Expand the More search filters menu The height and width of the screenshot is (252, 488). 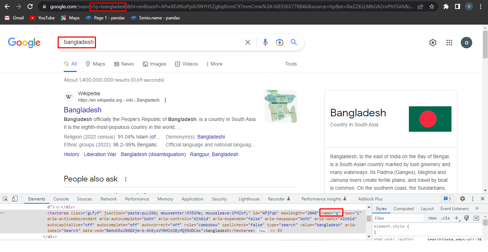[x=214, y=64]
